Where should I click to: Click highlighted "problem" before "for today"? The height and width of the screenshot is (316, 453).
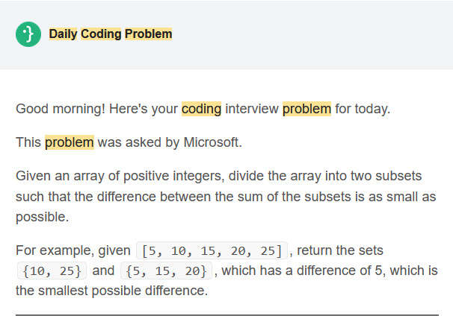[306, 109]
